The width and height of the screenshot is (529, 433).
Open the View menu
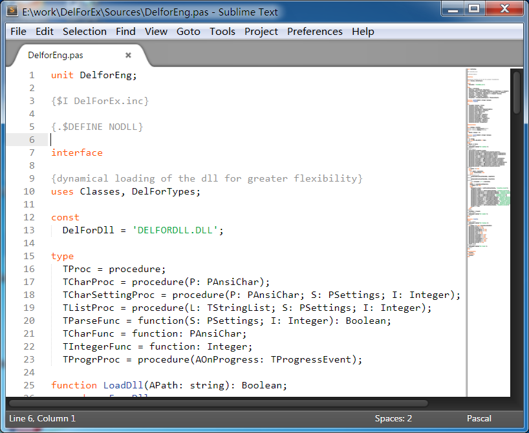point(156,31)
